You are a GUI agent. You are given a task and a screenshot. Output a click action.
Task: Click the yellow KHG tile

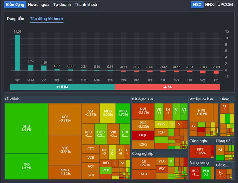click(161, 124)
